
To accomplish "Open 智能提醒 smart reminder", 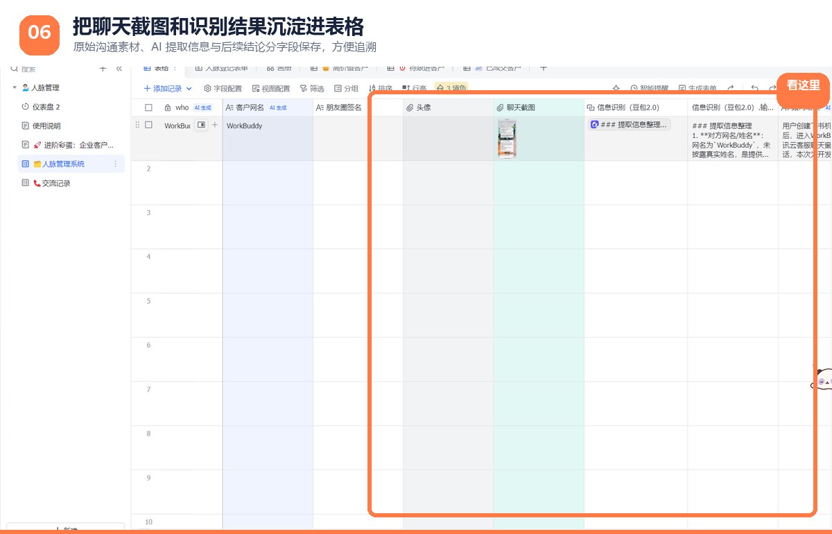I will 650,89.
